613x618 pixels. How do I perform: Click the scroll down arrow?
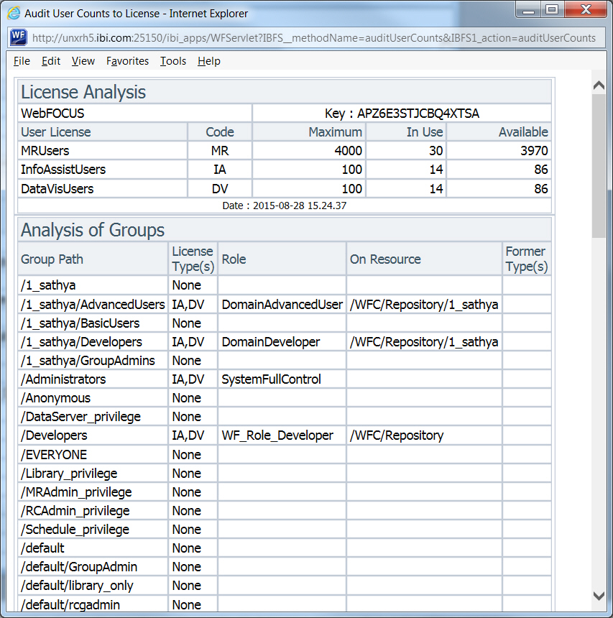click(599, 596)
